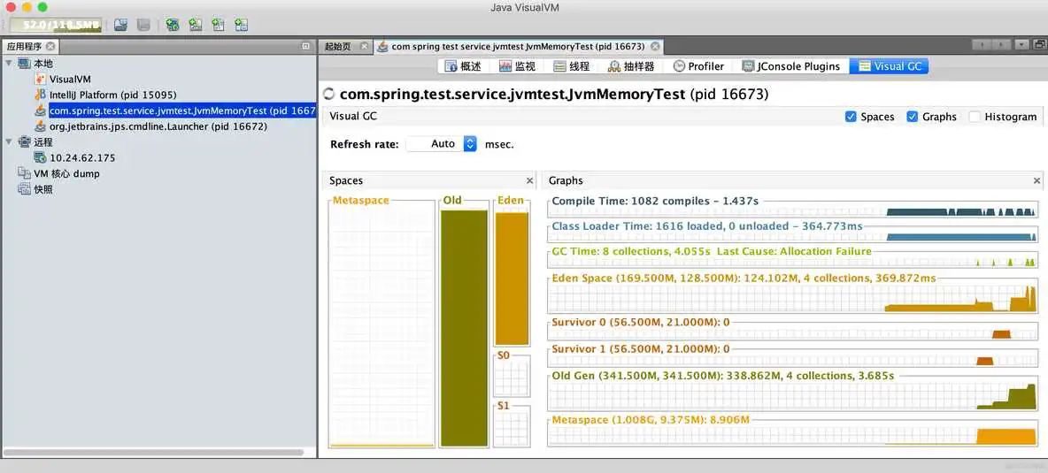Uncheck the Graphs checkbox
Image resolution: width=1048 pixels, height=473 pixels.
click(913, 117)
